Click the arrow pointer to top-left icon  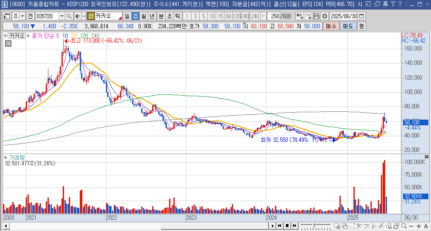(359, 226)
